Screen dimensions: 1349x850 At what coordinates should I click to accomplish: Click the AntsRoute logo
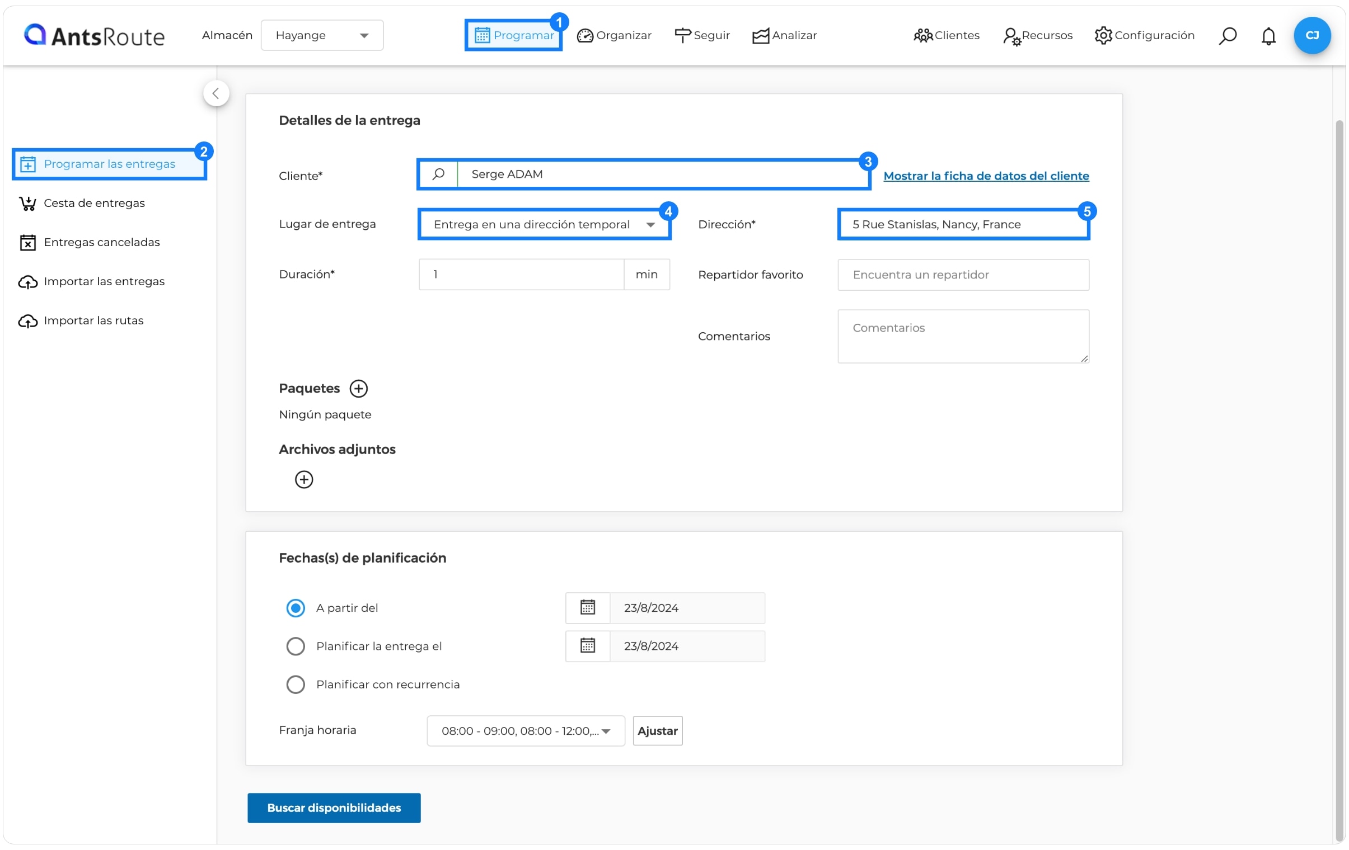point(94,35)
